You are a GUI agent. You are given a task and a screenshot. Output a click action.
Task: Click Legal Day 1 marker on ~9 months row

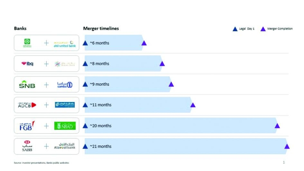(x=85, y=84)
